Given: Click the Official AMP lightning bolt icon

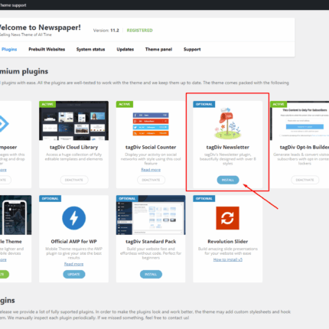Looking at the screenshot, I should [x=74, y=218].
